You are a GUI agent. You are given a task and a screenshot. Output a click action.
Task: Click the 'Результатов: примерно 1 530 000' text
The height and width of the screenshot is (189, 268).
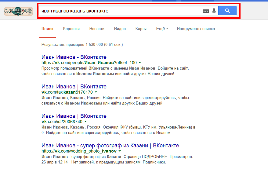tap(72, 45)
